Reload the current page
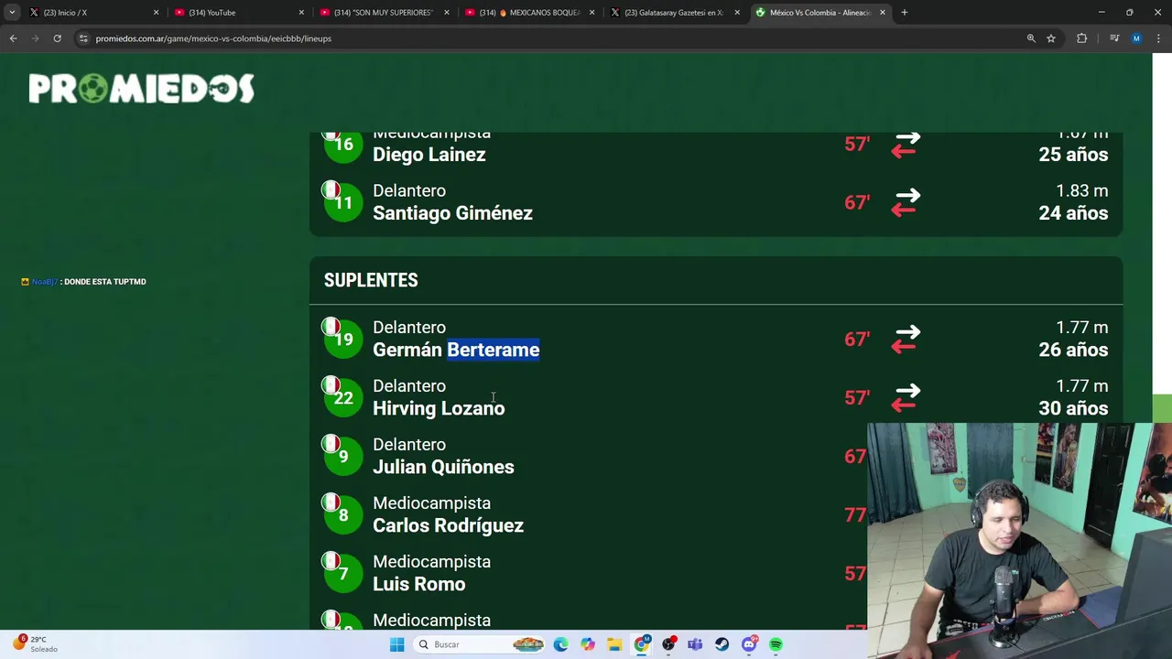 click(57, 38)
